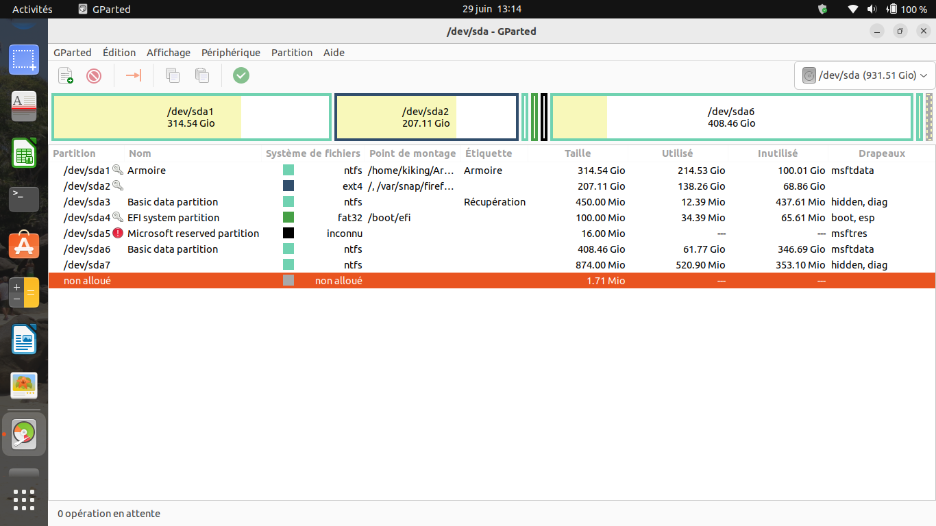This screenshot has width=936, height=526.
Task: Click the lock key icon beside /dev/sda4
Action: (x=118, y=217)
